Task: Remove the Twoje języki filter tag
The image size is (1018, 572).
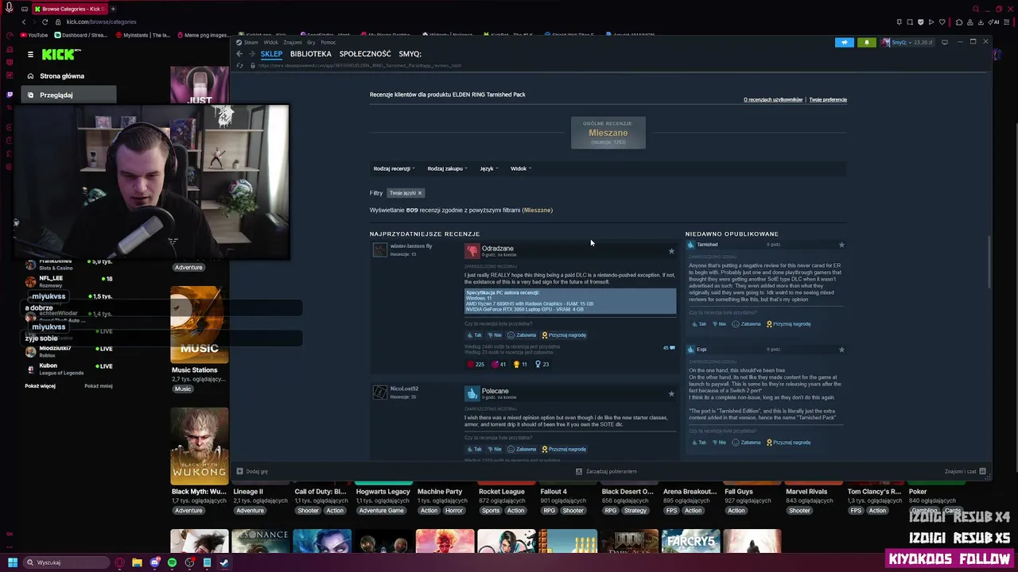Action: coord(420,193)
